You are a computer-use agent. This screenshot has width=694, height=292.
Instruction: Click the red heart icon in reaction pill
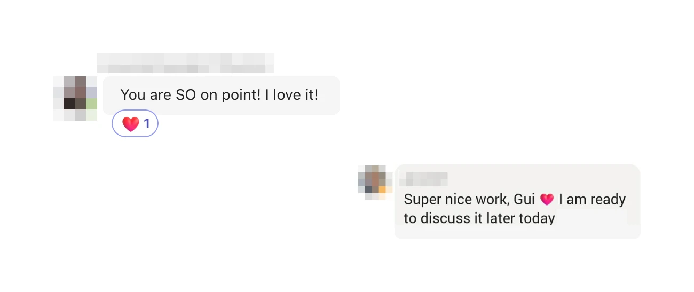tap(130, 124)
